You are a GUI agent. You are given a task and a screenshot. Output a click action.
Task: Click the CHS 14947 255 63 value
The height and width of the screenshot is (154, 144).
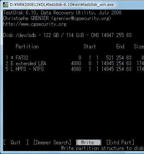point(111,35)
